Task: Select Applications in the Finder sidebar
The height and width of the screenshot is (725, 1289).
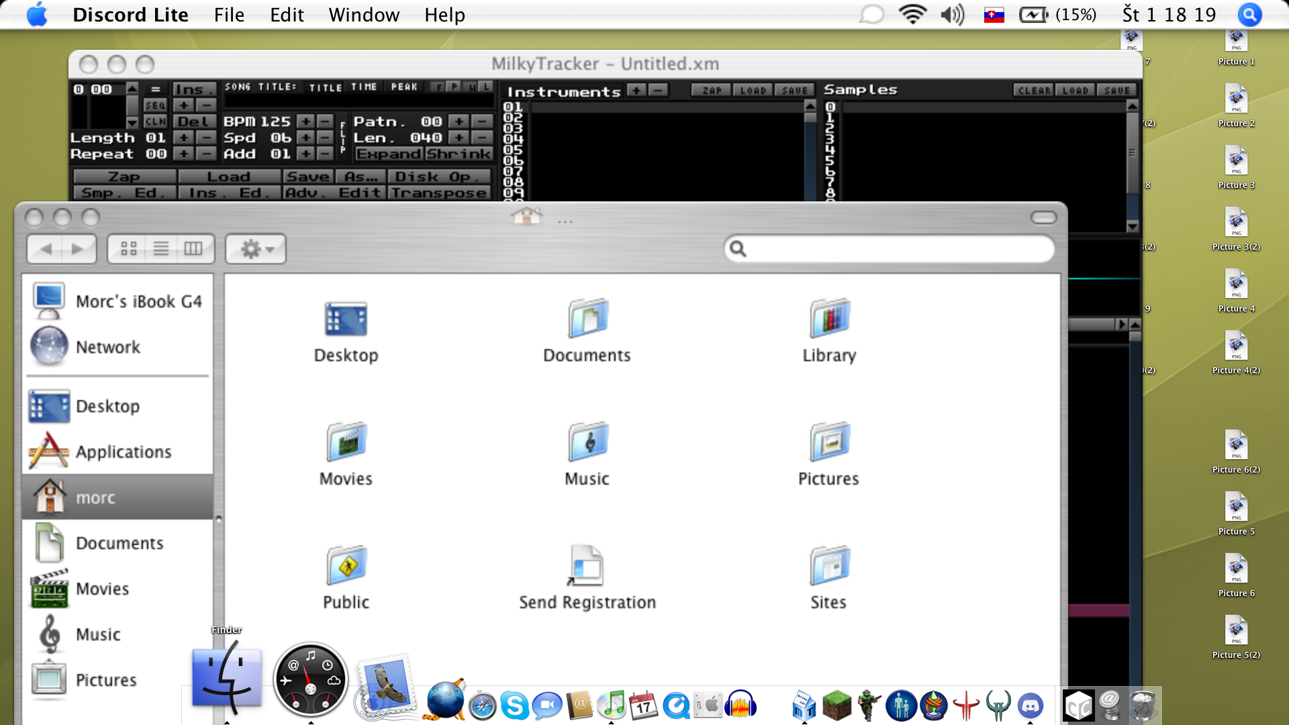Action: coord(123,452)
